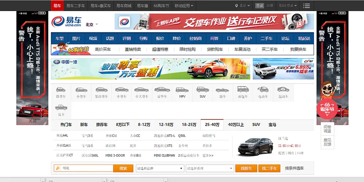Click the orange 搜索 button
364x182 pixels.
(123, 168)
